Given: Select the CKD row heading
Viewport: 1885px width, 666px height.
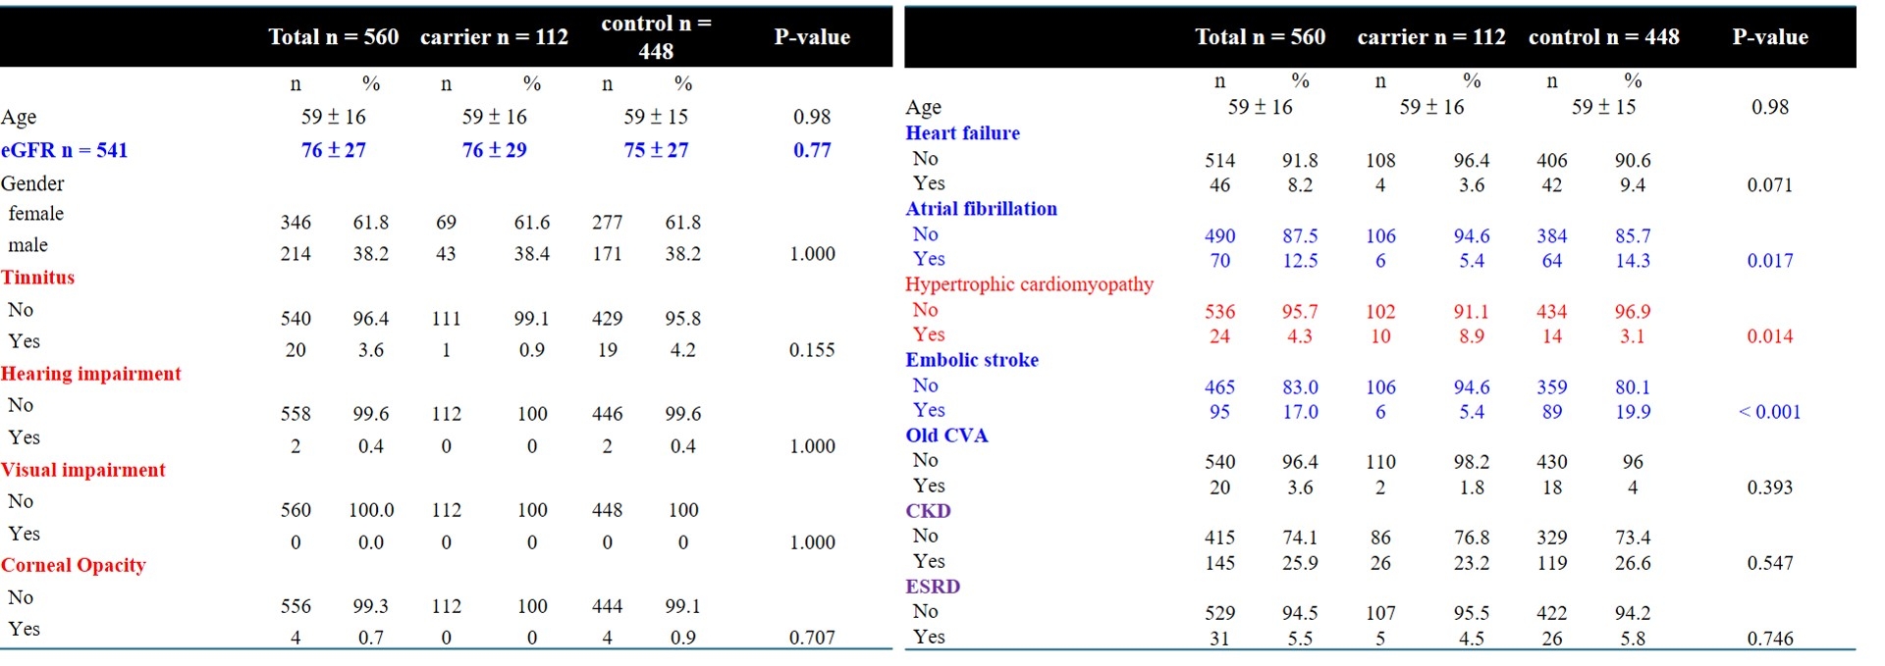Looking at the screenshot, I should 928,511.
